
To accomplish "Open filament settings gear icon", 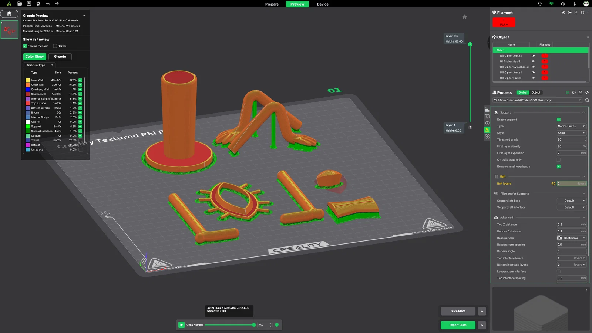I will (x=583, y=13).
